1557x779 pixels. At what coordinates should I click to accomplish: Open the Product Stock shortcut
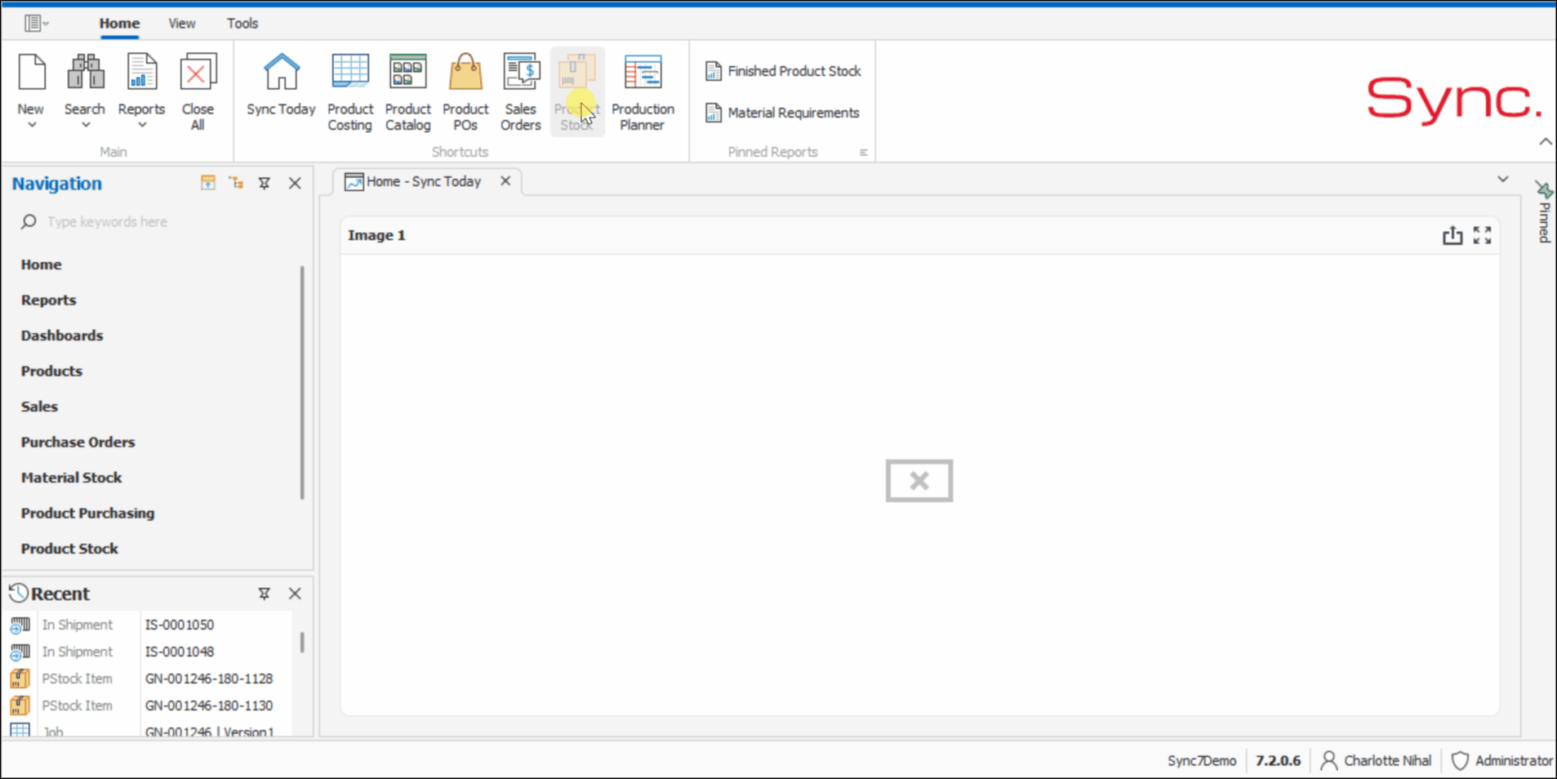pyautogui.click(x=577, y=91)
